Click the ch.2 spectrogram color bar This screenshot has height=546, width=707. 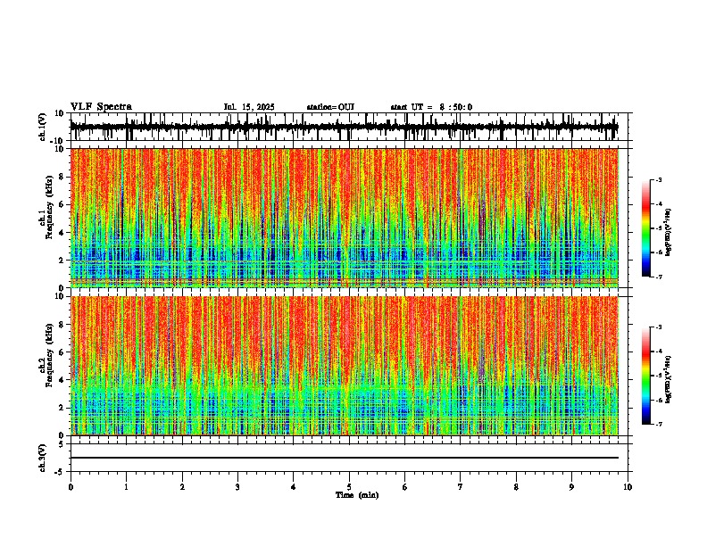pos(646,376)
